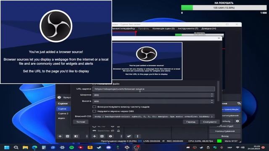Confirm dialog with 'Гаразд' button
Viewport: 269px width, 151px height.
click(x=190, y=122)
